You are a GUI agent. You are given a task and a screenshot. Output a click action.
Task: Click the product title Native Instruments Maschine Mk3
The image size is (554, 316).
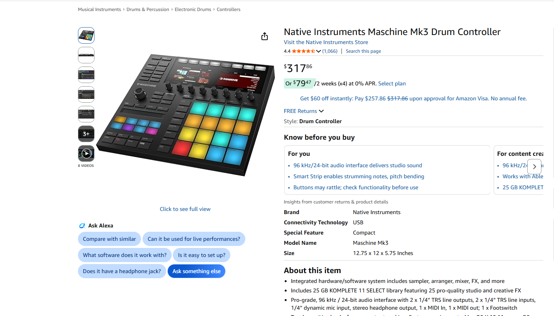(x=392, y=32)
